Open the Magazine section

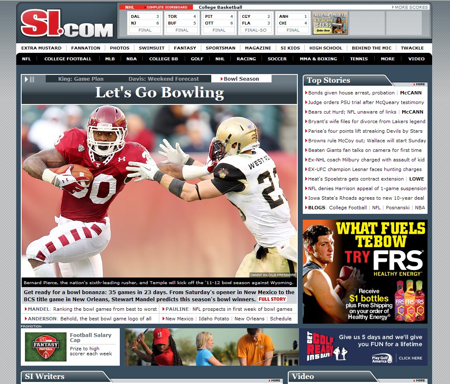(x=258, y=48)
